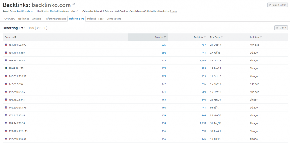Open 240 backlinks for 198.49.23.145

coord(204,100)
